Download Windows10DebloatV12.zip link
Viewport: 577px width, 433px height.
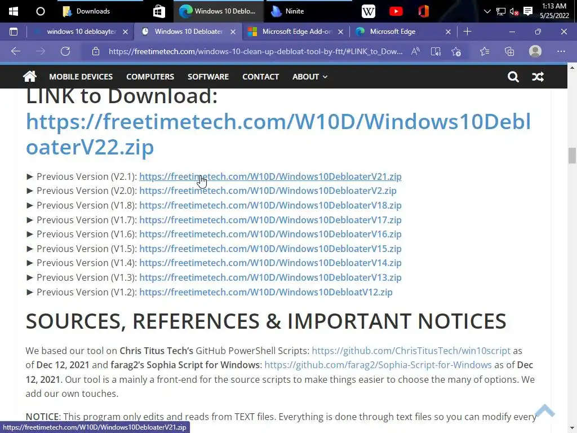266,292
